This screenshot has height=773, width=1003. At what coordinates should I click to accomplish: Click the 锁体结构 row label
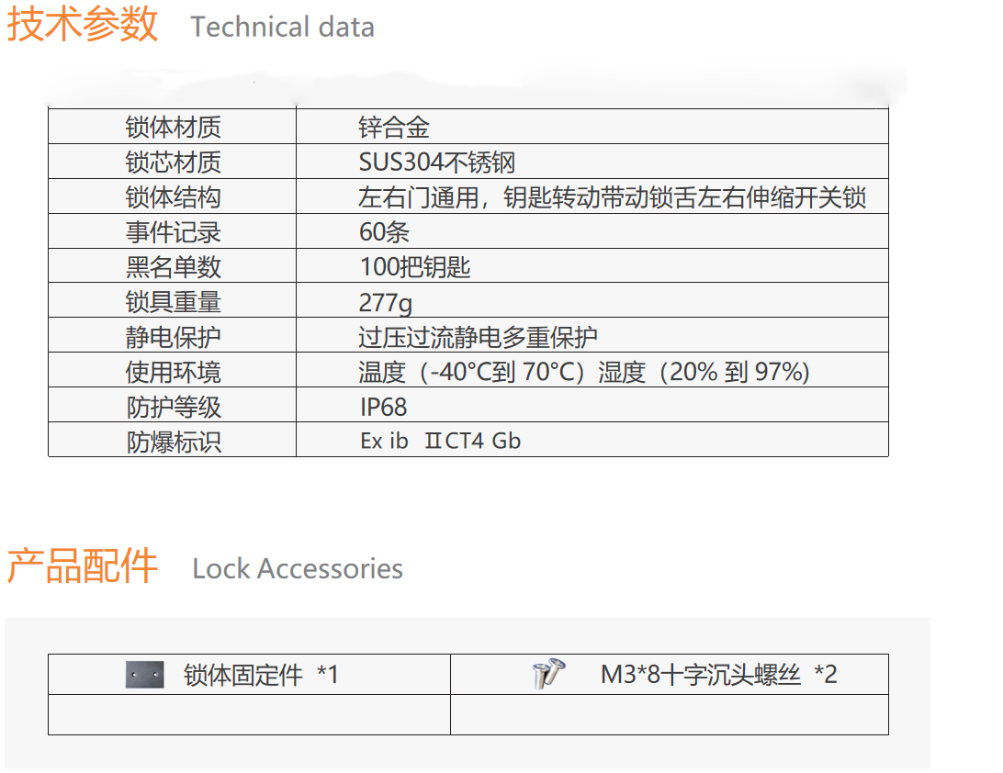point(173,197)
